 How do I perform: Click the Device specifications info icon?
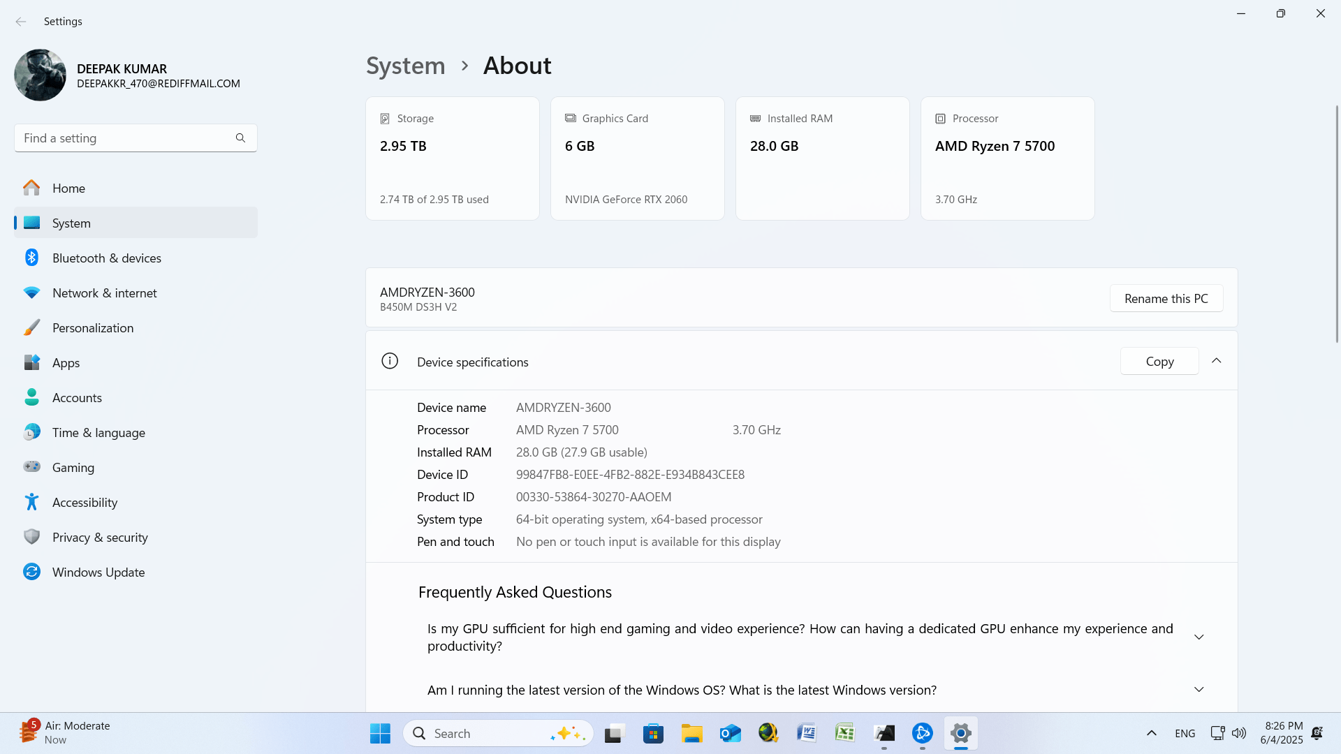390,361
